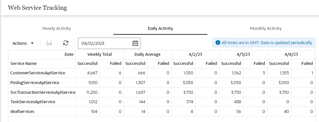Click the Daily Average column header

[x=148, y=54]
